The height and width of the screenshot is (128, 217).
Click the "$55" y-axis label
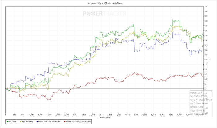[206, 36]
